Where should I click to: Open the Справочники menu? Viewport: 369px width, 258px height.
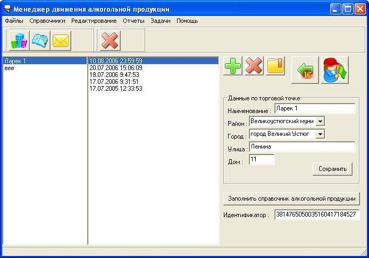pyautogui.click(x=47, y=21)
